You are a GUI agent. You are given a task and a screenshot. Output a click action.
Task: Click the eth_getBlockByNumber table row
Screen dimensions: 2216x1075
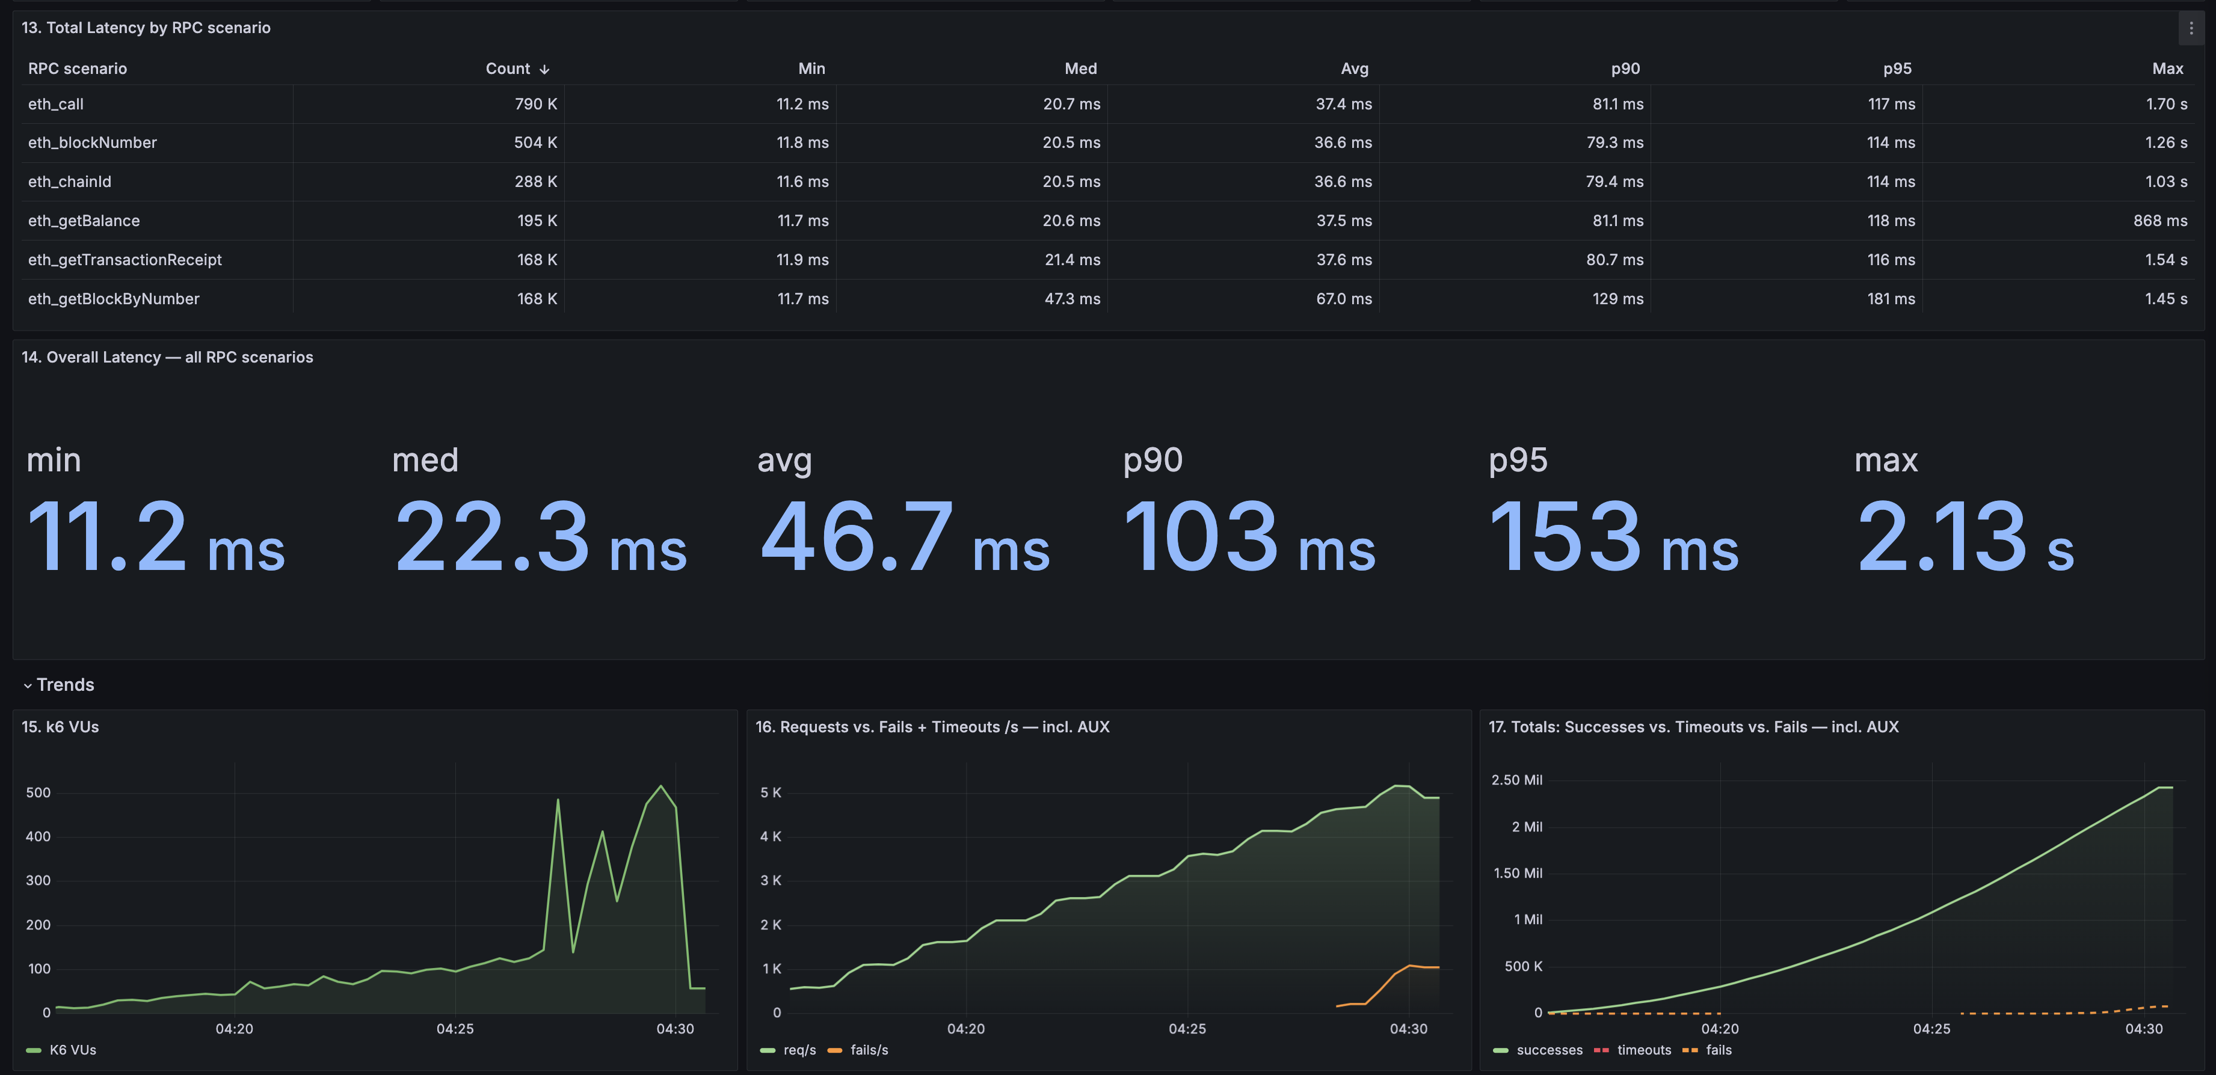point(114,298)
